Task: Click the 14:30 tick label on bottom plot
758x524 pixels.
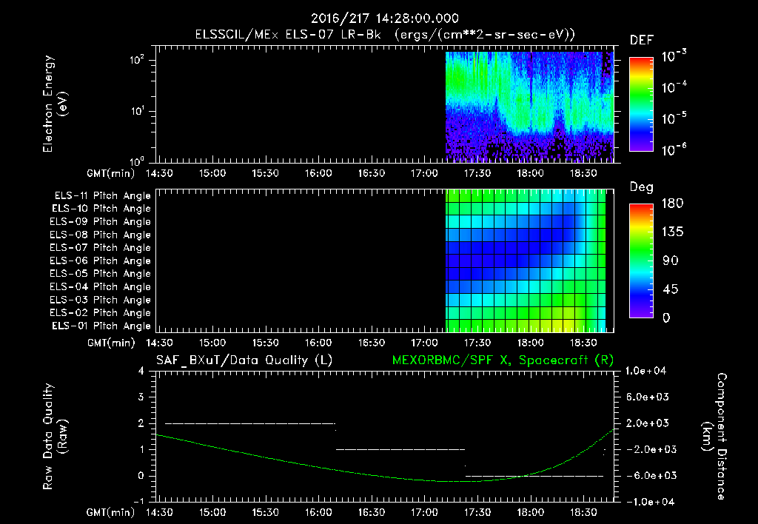Action: [160, 512]
